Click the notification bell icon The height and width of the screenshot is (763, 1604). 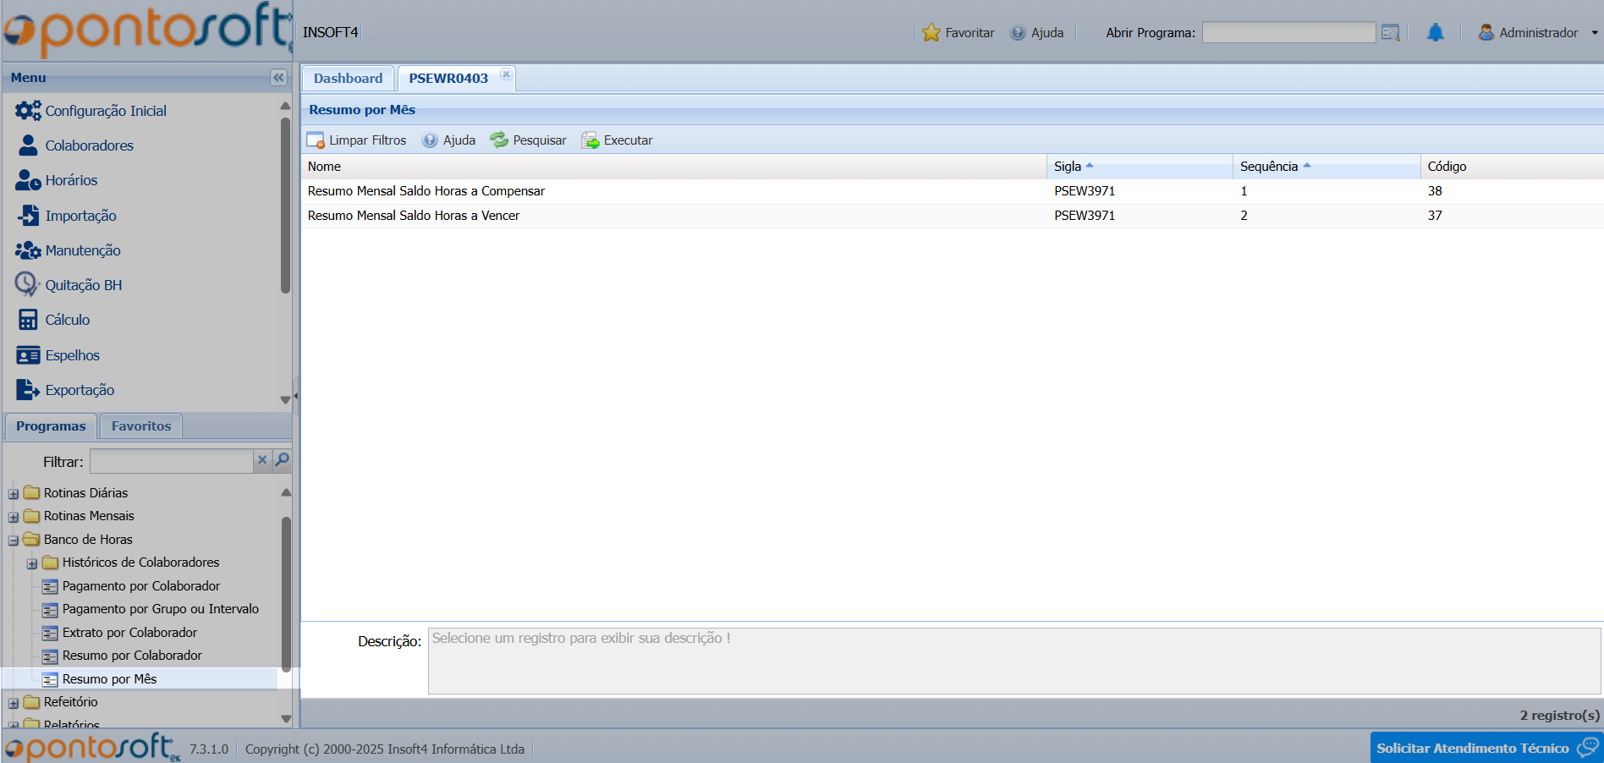click(1435, 33)
